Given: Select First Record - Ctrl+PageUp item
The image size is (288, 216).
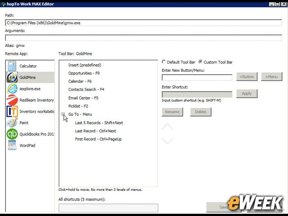Looking at the screenshot, I should 98,139.
